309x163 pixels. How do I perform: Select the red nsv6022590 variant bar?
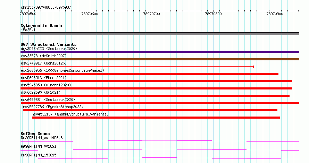(155, 96)
